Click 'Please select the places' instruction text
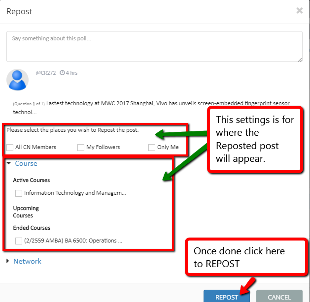Screen dimensions: 310x302 point(72,130)
